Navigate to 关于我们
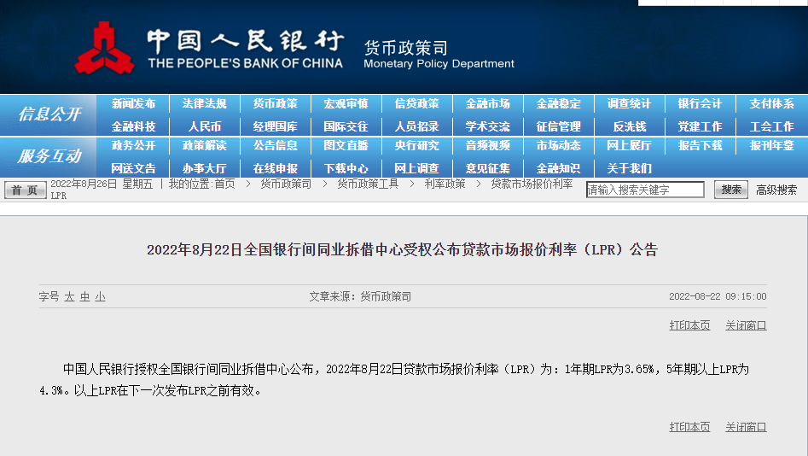This screenshot has width=808, height=456. point(629,168)
